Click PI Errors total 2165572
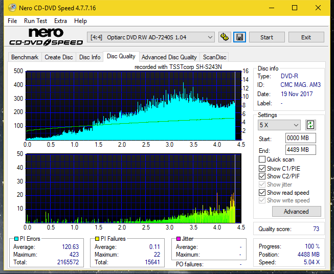Screen dimensions: 334x274 coord(68,262)
